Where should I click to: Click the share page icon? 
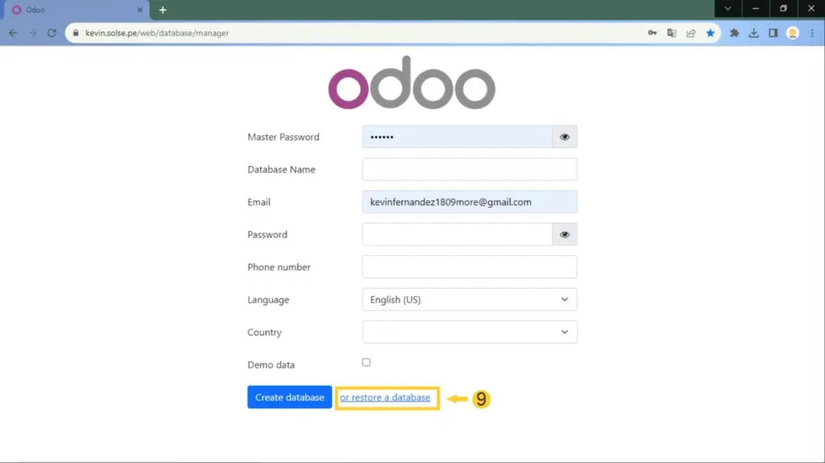coord(690,33)
